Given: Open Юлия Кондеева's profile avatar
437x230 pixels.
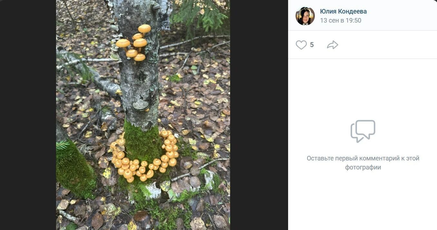Looking at the screenshot, I should [305, 16].
